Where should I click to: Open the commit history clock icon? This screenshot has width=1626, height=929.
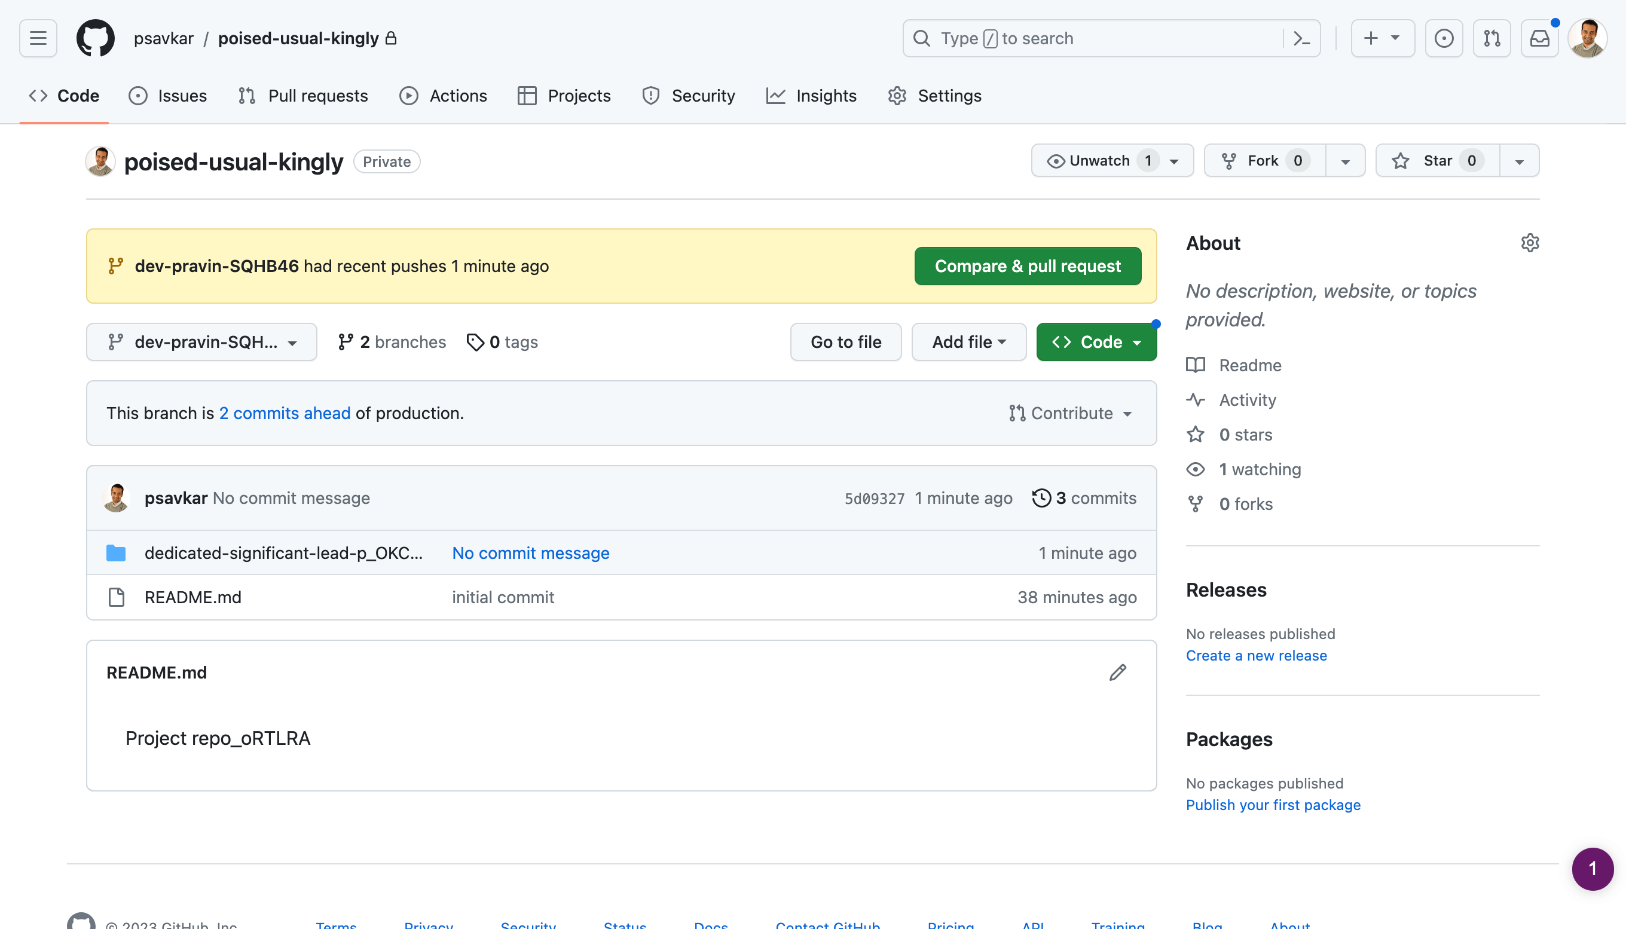click(1042, 497)
